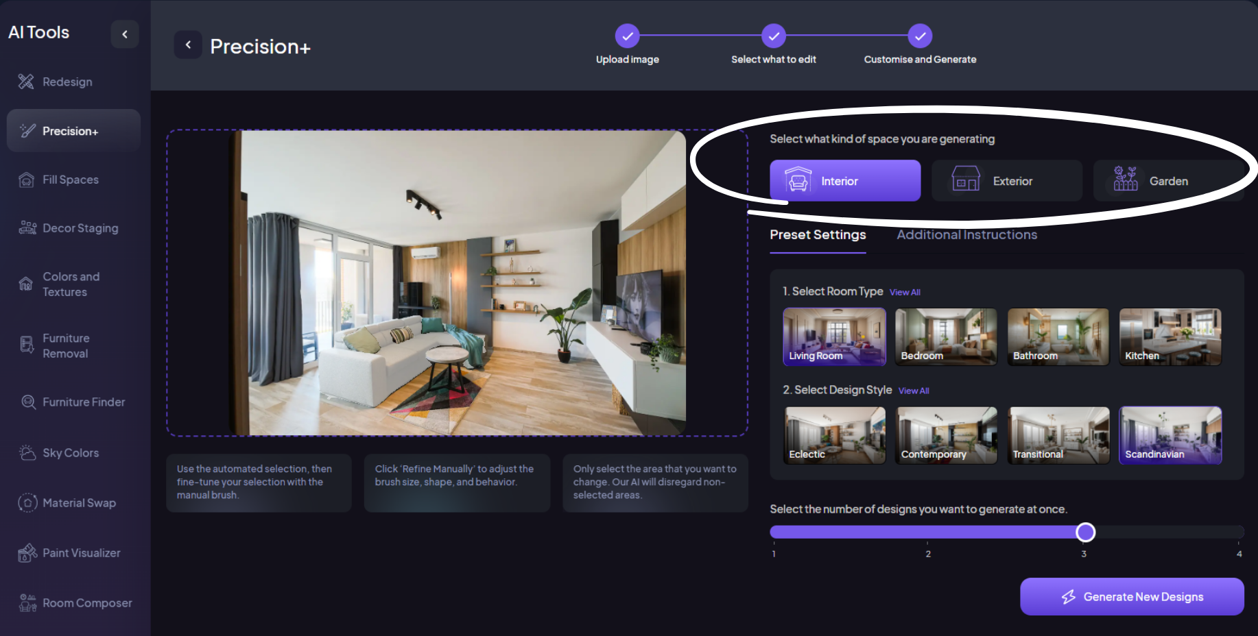1258x636 pixels.
Task: Select the Fill Spaces tool icon
Action: click(26, 180)
